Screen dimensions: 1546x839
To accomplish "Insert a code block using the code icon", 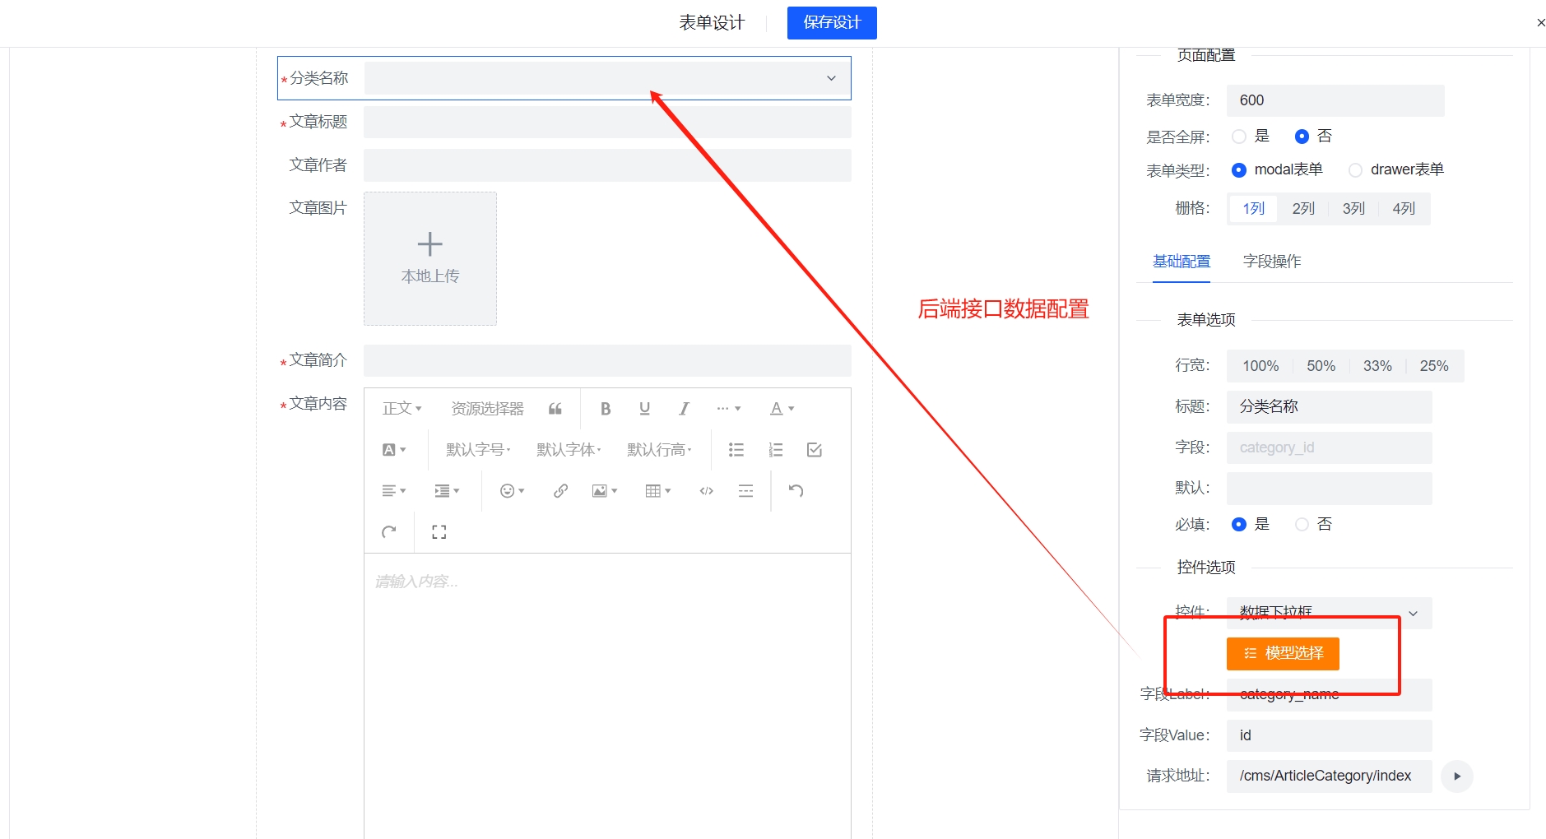I will pyautogui.click(x=706, y=491).
